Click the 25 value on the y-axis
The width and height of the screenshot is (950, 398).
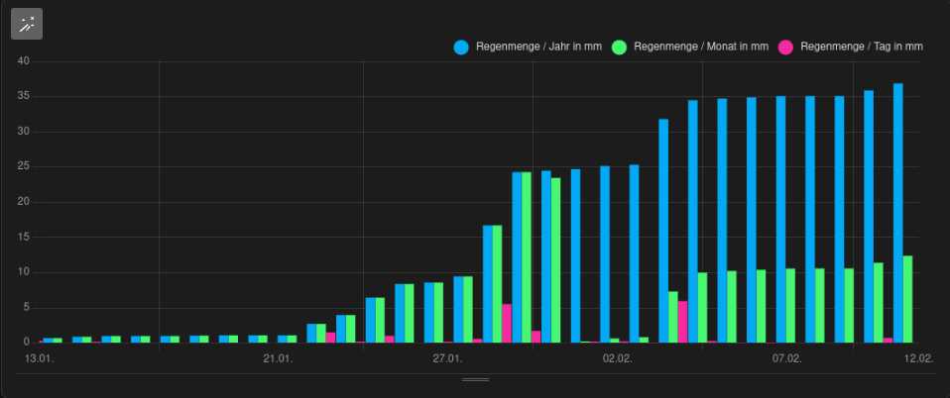24,166
